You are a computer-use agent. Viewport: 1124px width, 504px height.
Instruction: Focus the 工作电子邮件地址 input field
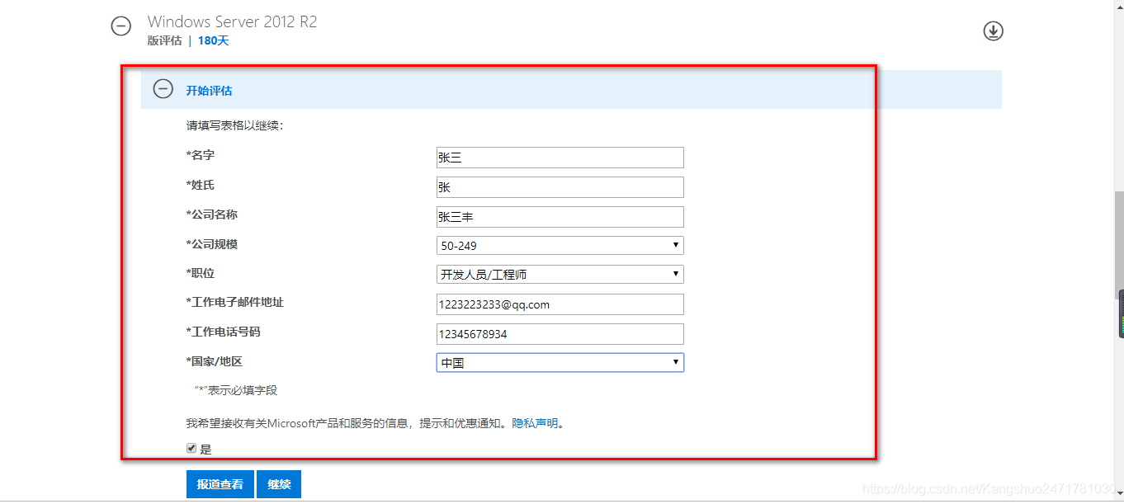coord(560,304)
